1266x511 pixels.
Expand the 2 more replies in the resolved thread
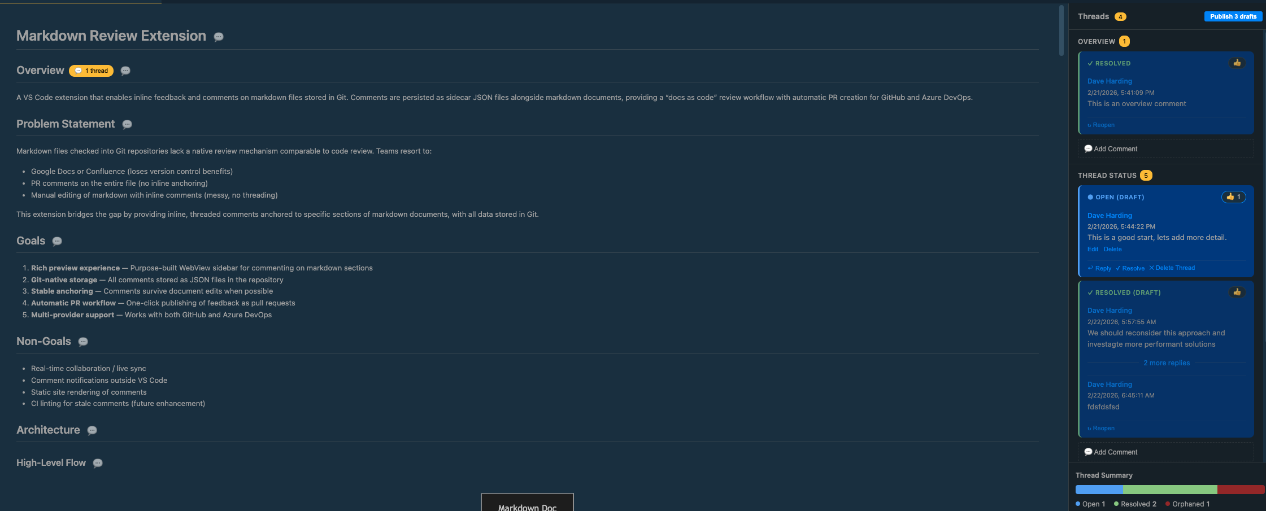(1165, 362)
